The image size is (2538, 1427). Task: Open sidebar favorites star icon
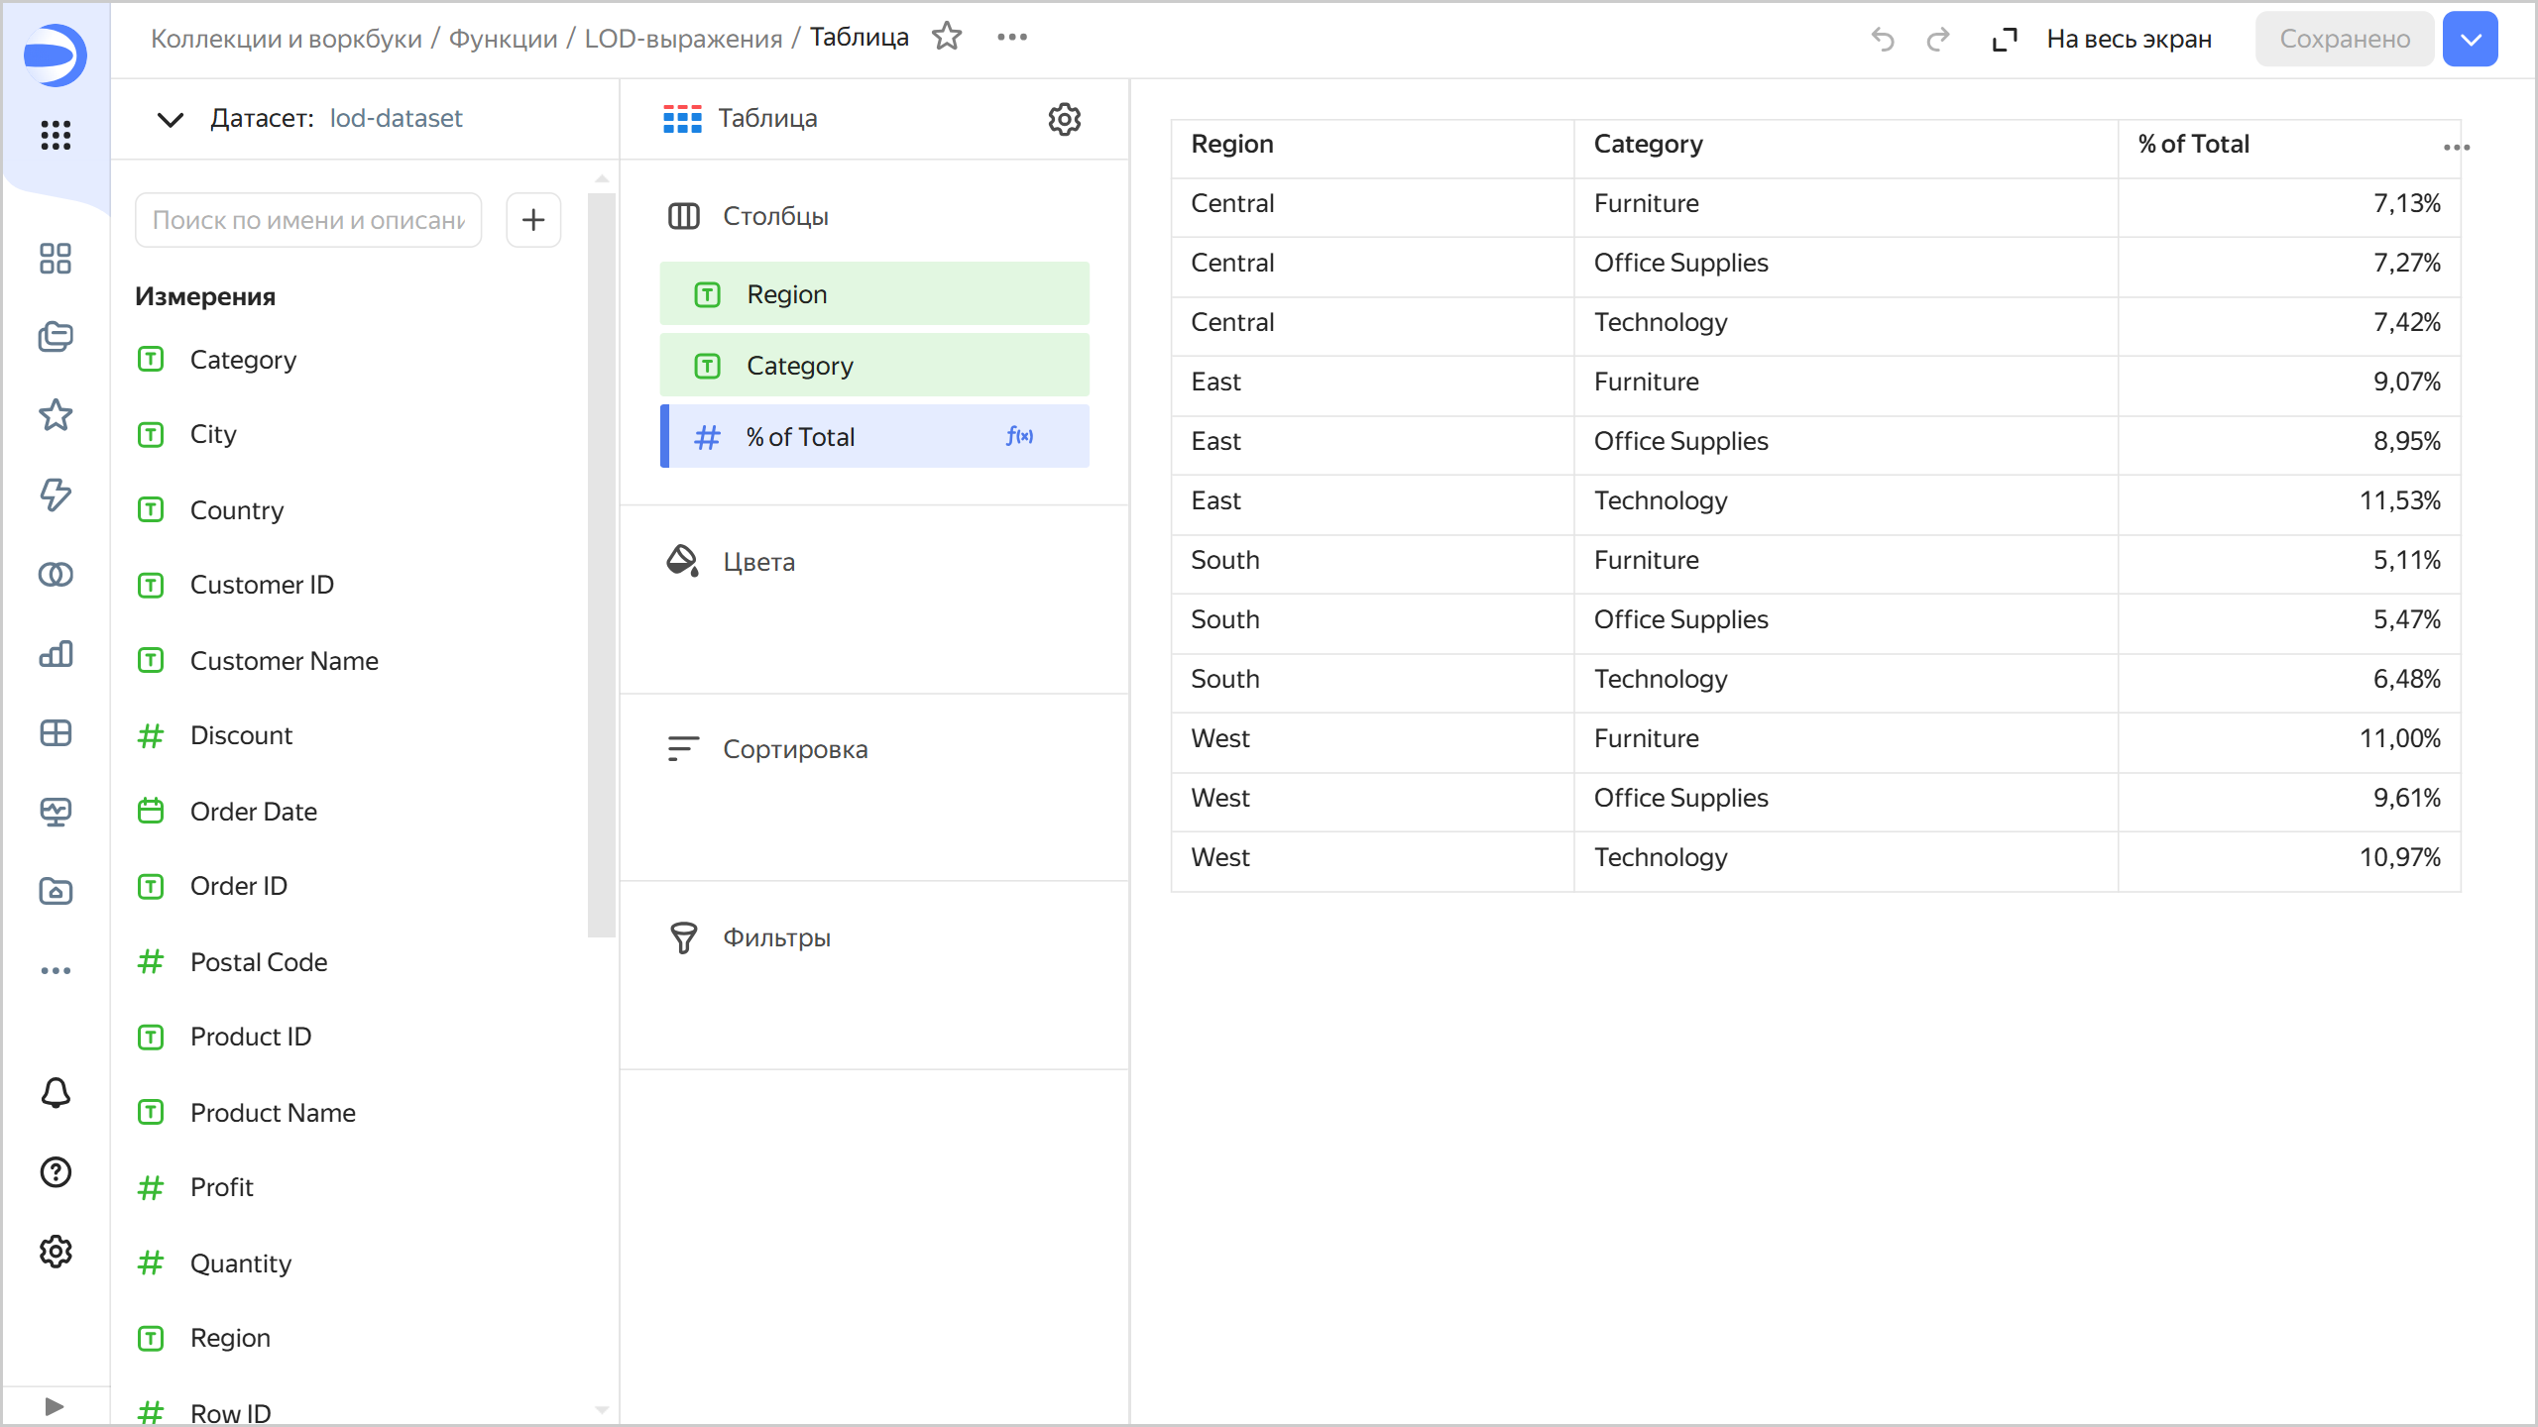pos(56,415)
